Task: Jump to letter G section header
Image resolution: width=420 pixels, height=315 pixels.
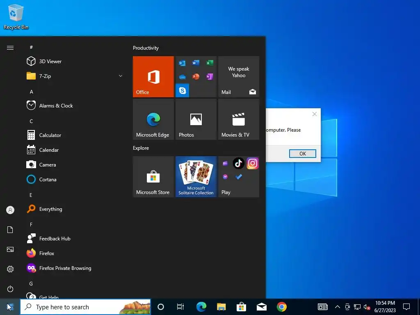Action: point(31,283)
